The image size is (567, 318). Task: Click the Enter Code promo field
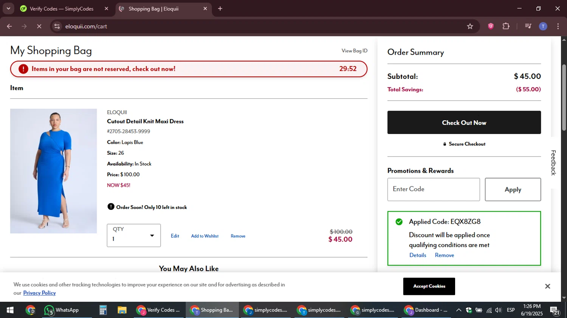click(x=434, y=189)
